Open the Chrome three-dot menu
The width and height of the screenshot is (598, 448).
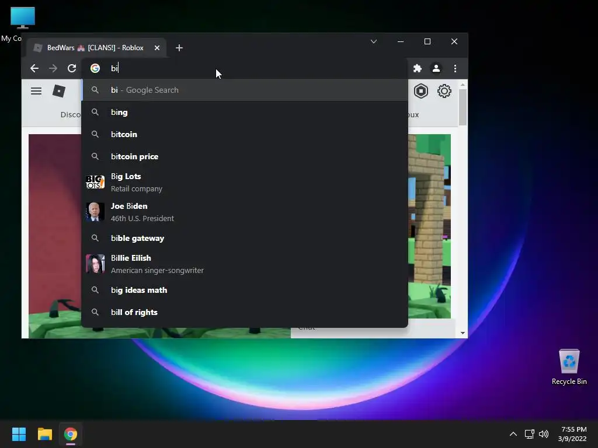point(455,68)
